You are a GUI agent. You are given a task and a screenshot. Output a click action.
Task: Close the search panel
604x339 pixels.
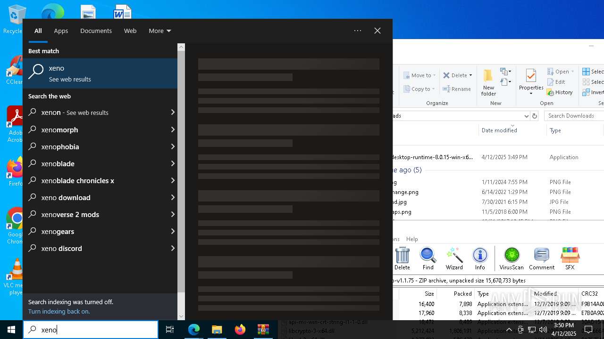coord(377,31)
